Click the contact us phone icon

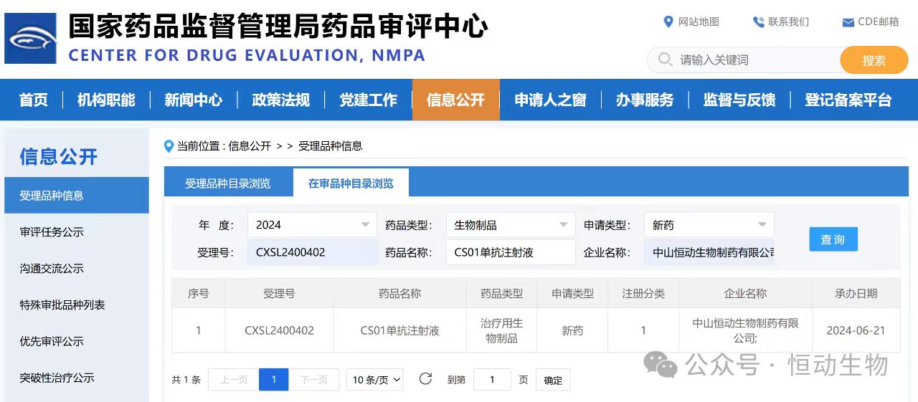(758, 22)
